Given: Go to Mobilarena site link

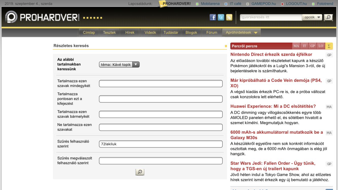Looking at the screenshot, I should [x=210, y=4].
